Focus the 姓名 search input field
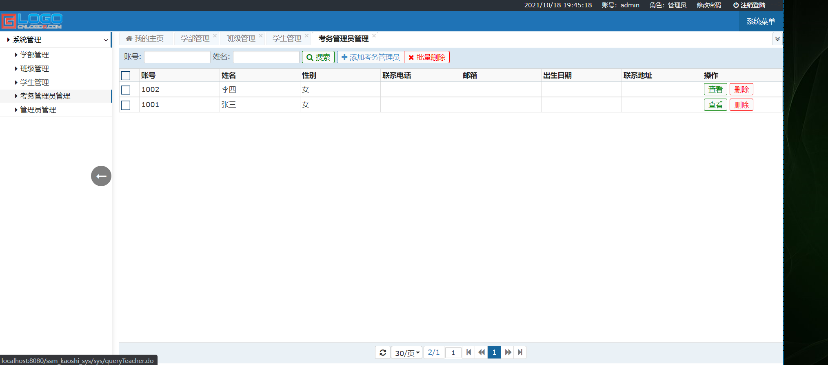The image size is (828, 365). [266, 57]
